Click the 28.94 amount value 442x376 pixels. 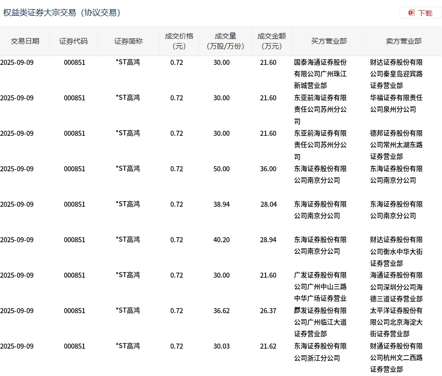[268, 240]
